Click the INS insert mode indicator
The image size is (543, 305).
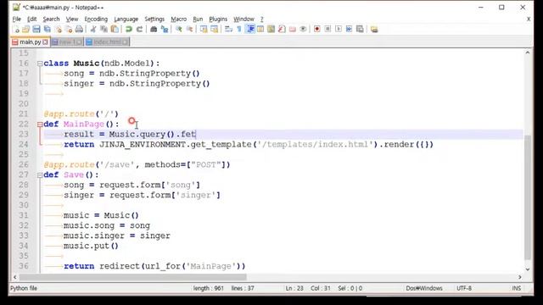pyautogui.click(x=516, y=288)
